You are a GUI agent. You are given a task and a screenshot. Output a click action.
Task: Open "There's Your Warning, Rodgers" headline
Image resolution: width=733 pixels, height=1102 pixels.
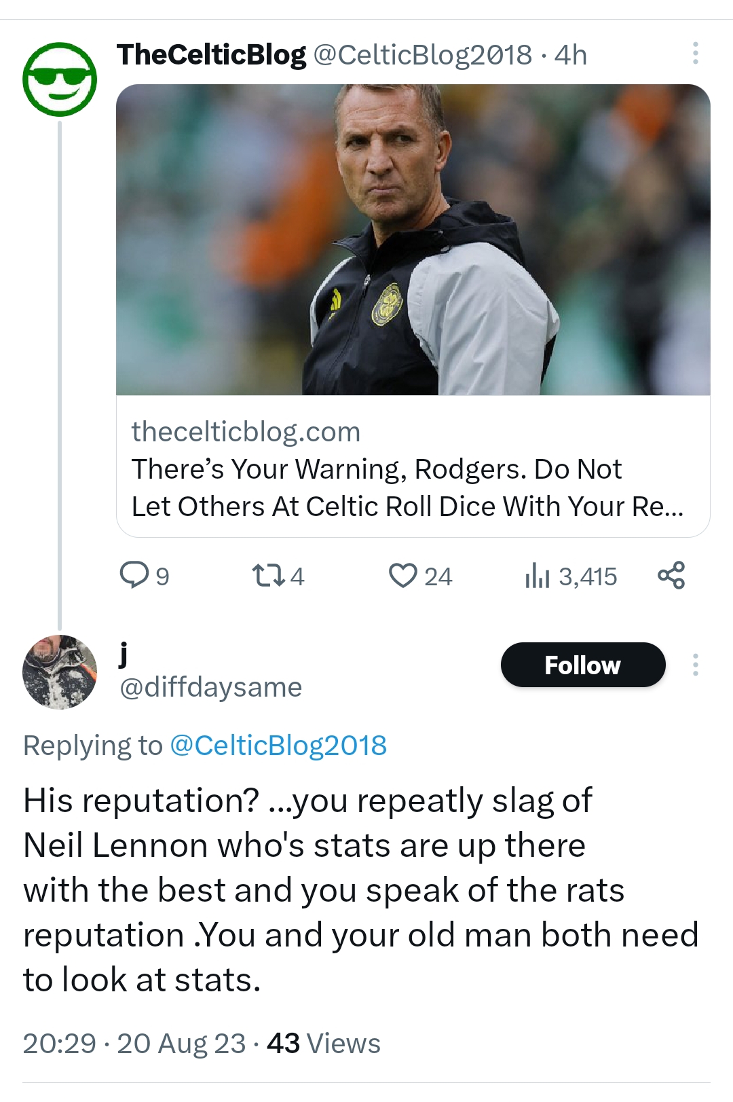[x=407, y=488]
